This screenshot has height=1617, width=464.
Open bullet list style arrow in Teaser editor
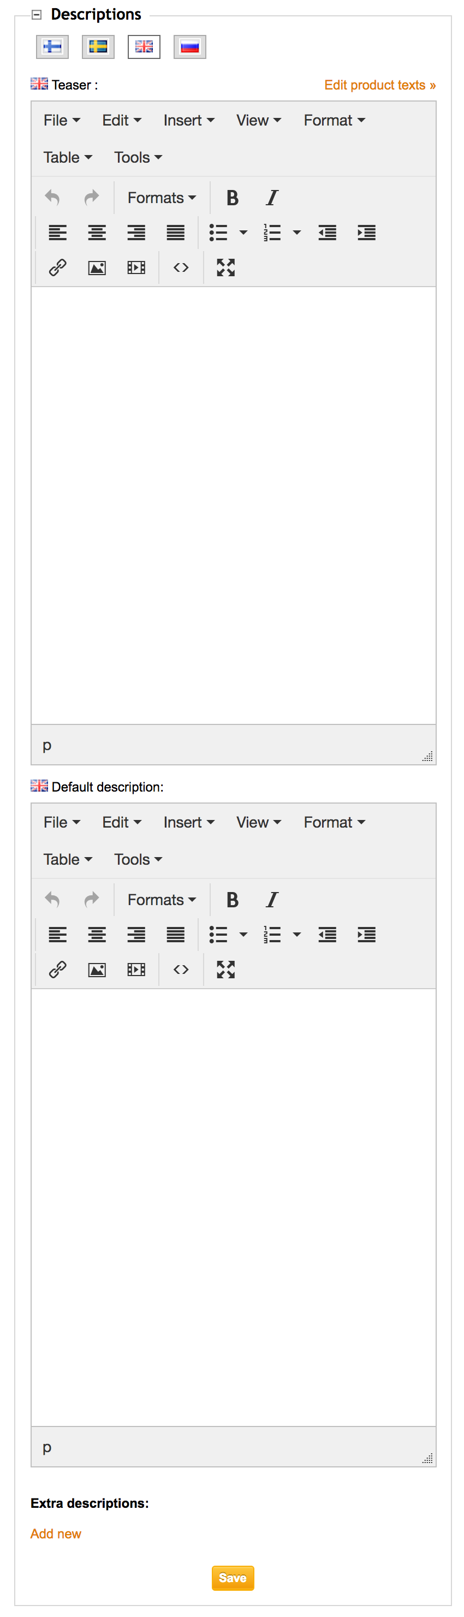[x=243, y=233]
